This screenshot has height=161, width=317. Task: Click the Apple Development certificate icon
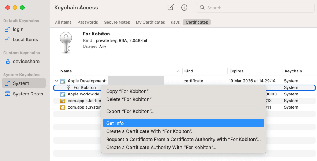[63, 81]
